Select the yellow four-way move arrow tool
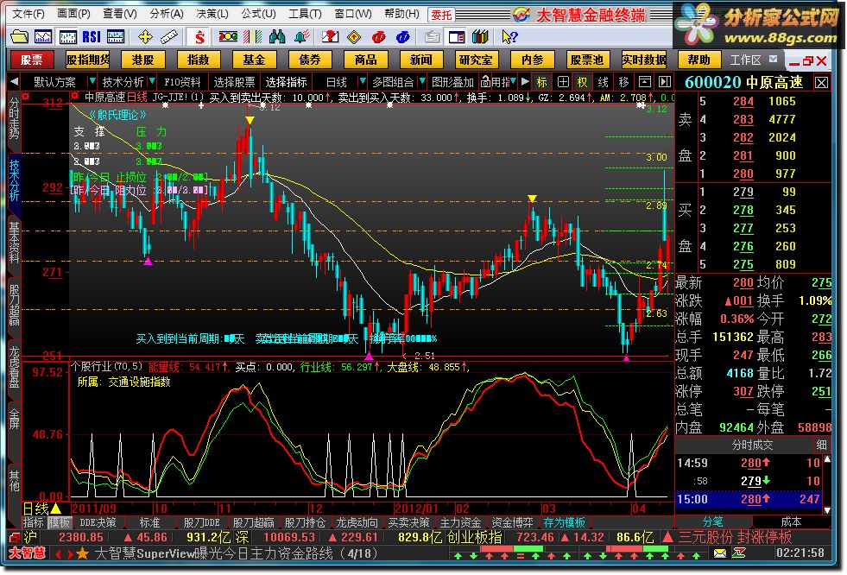This screenshot has height=575, width=847. [x=145, y=37]
